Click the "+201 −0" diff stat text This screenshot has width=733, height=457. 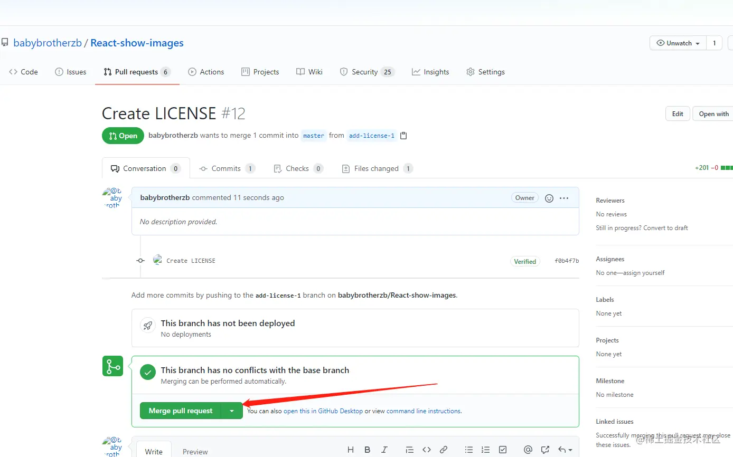coord(707,168)
